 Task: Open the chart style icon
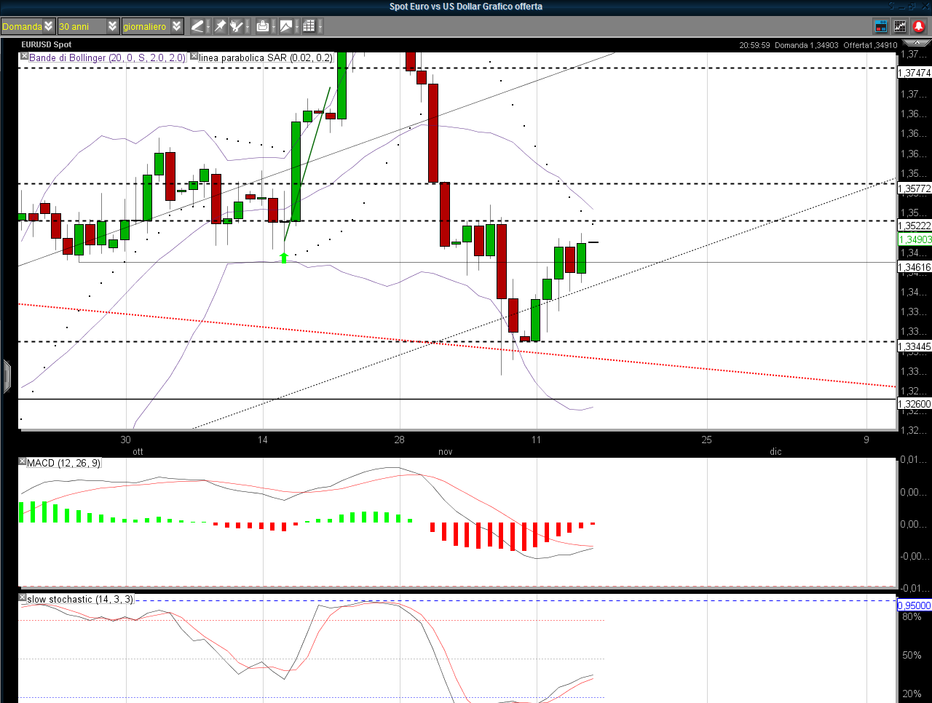(286, 26)
